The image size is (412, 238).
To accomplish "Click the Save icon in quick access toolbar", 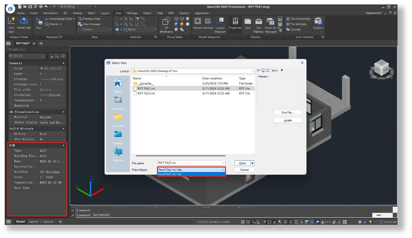I will pyautogui.click(x=30, y=6).
